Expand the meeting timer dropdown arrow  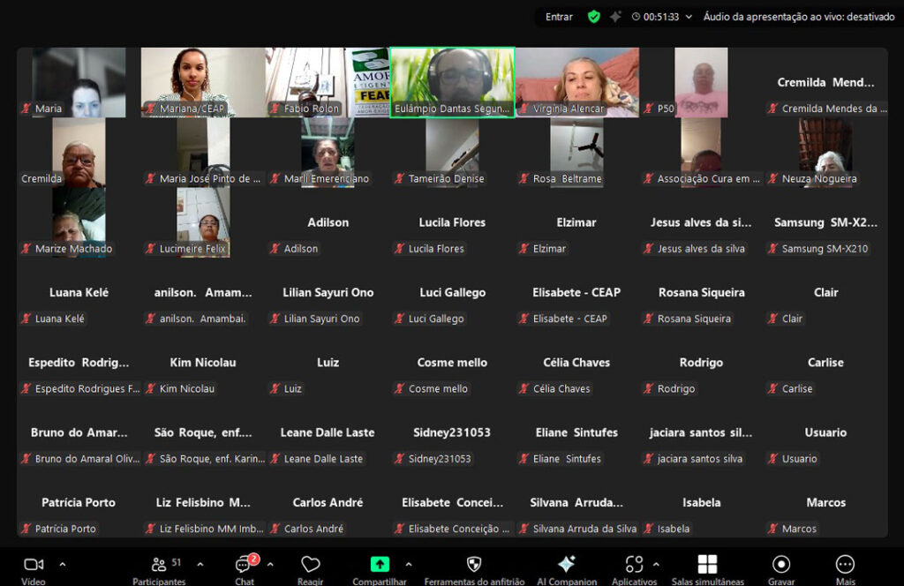(x=689, y=17)
